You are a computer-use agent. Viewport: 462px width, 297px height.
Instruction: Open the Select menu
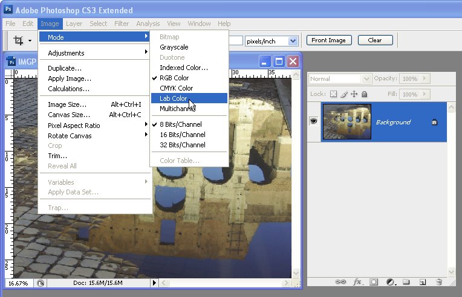99,24
